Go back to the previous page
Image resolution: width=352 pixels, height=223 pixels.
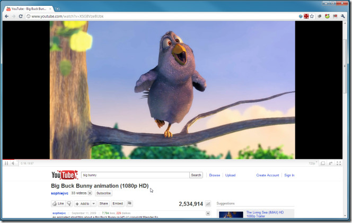point(6,16)
